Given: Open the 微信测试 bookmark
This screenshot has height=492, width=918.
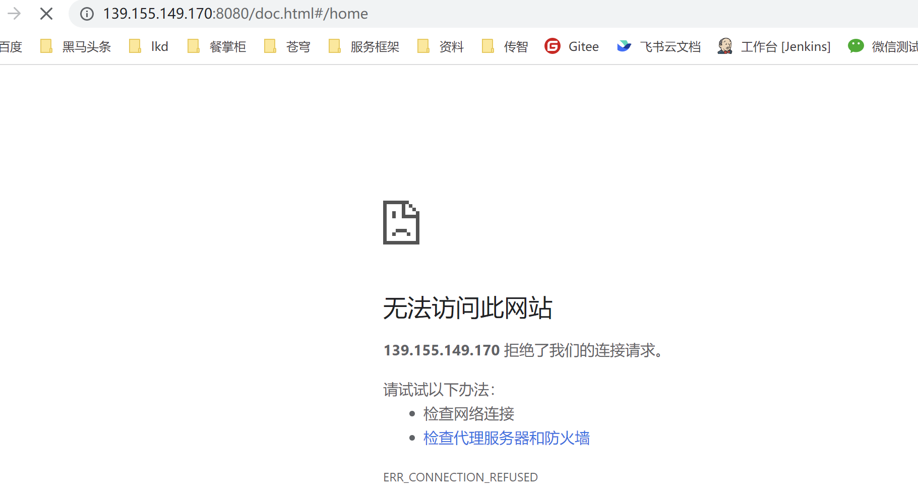Looking at the screenshot, I should point(883,46).
